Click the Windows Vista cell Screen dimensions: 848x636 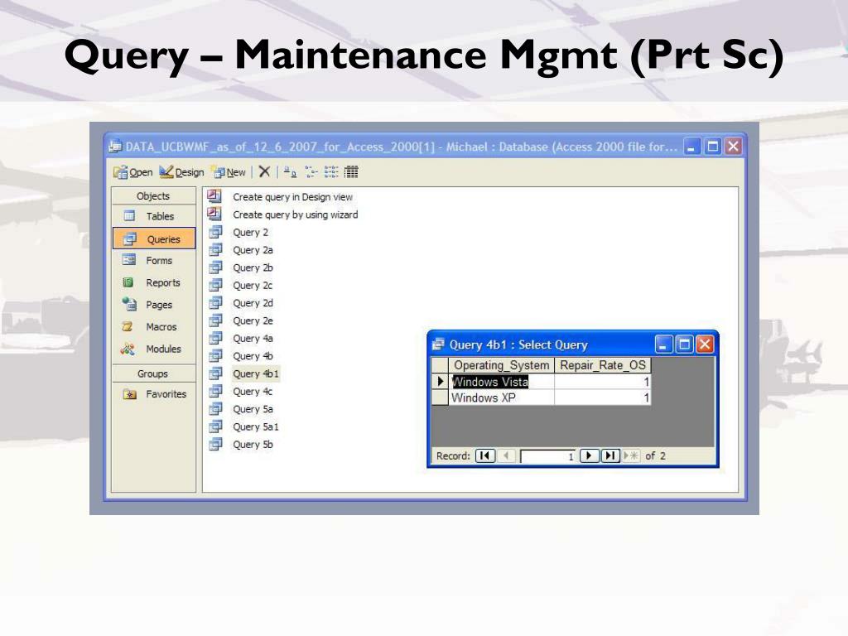501,382
